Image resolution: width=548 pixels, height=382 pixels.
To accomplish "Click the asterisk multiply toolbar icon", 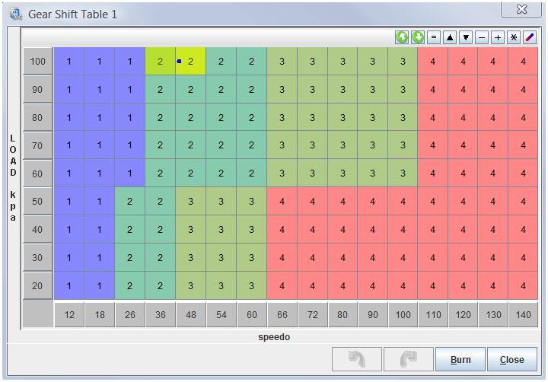I will [514, 37].
